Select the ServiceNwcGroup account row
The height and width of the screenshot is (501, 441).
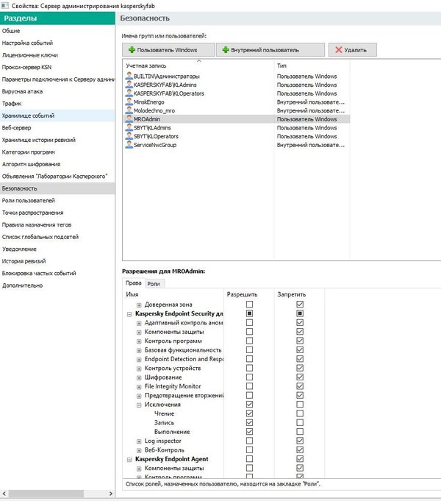[x=236, y=145]
